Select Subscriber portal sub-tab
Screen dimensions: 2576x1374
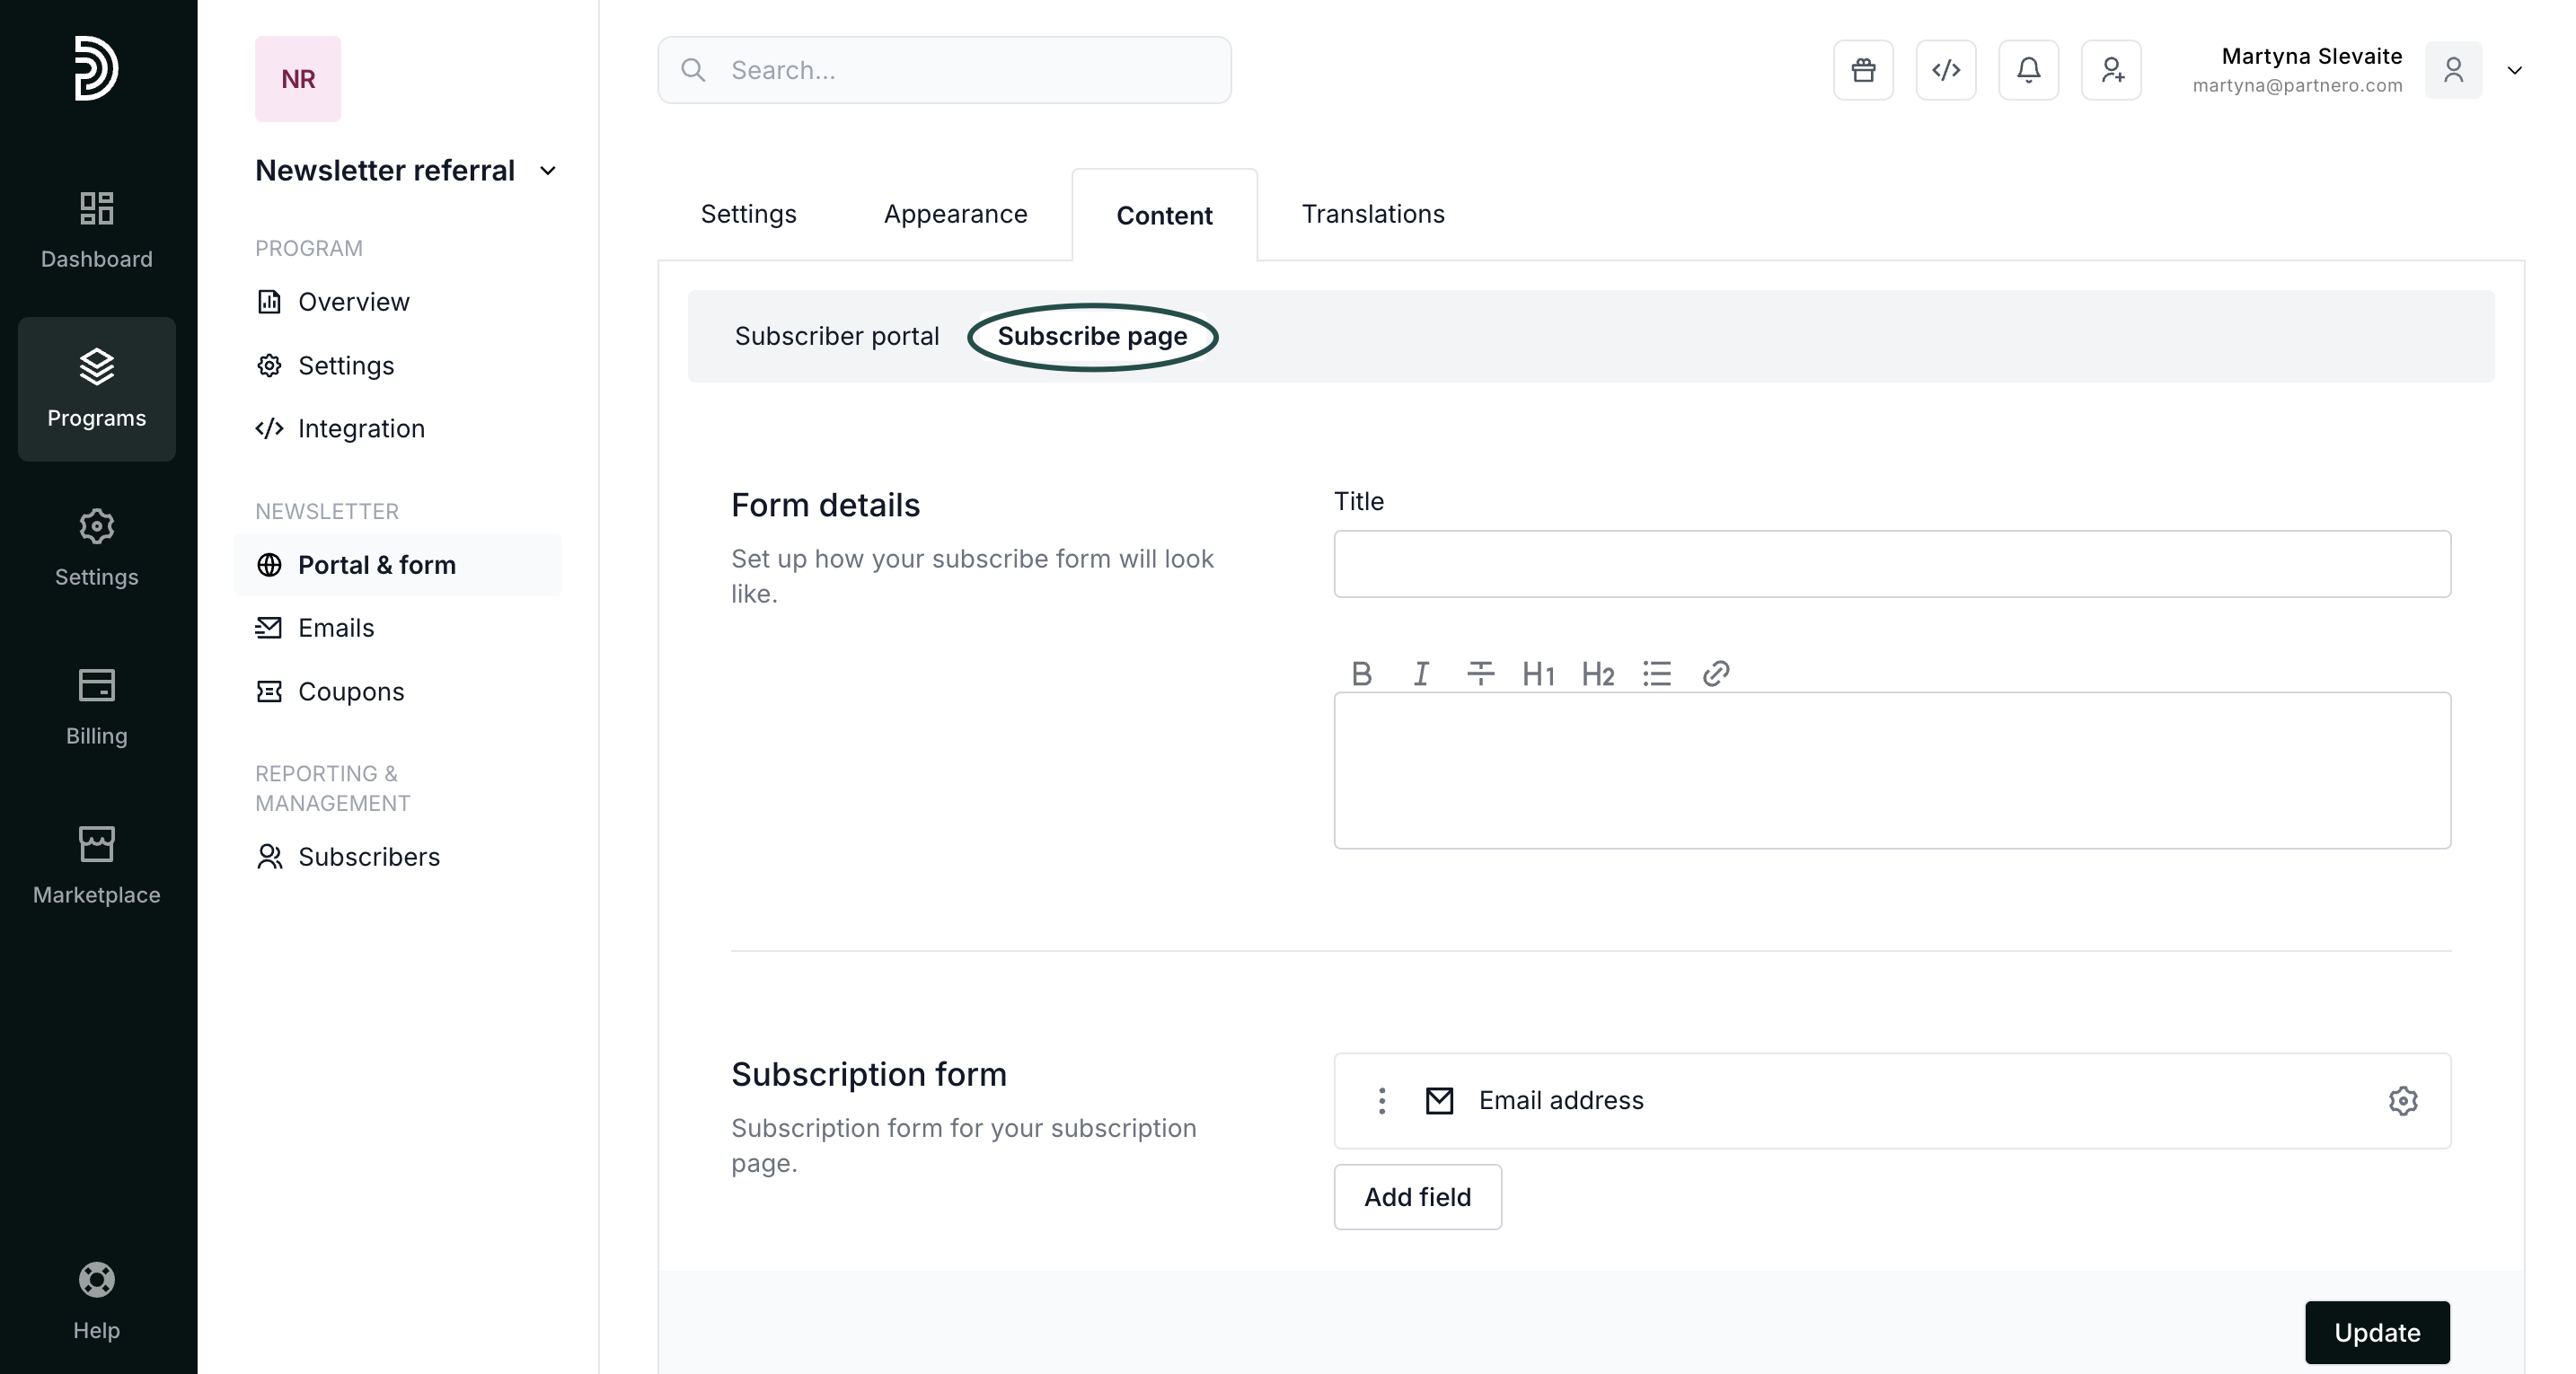[836, 336]
